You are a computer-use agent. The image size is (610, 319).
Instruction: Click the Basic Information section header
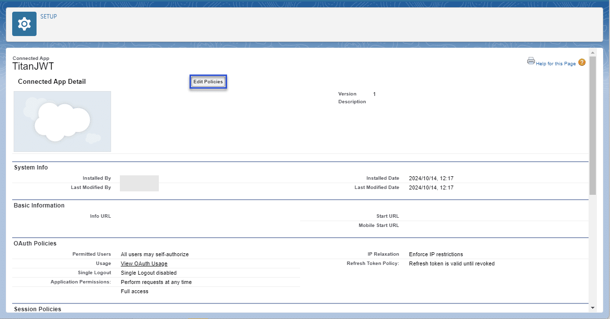coord(39,206)
